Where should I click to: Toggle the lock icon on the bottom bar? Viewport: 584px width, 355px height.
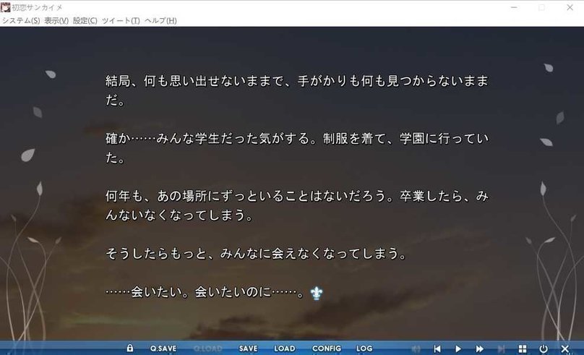129,348
